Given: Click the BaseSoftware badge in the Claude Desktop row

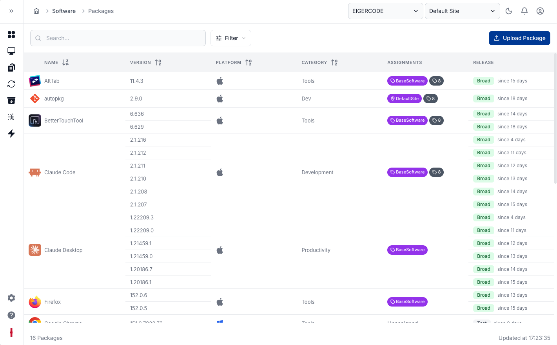Looking at the screenshot, I should pyautogui.click(x=407, y=250).
